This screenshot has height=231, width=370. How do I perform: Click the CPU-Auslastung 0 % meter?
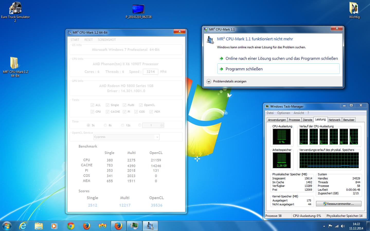click(x=282, y=136)
